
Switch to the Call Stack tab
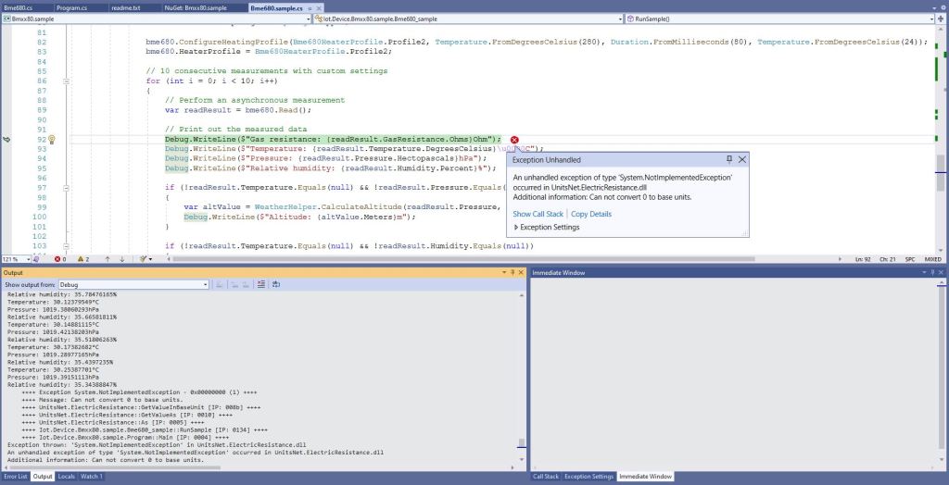click(545, 477)
